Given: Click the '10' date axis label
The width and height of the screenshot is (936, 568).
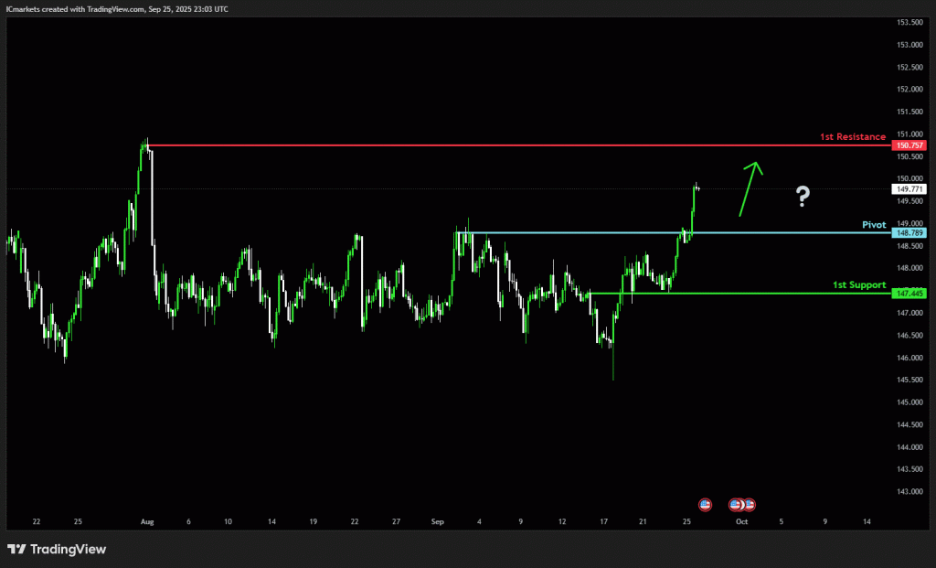Looking at the screenshot, I should coord(228,521).
